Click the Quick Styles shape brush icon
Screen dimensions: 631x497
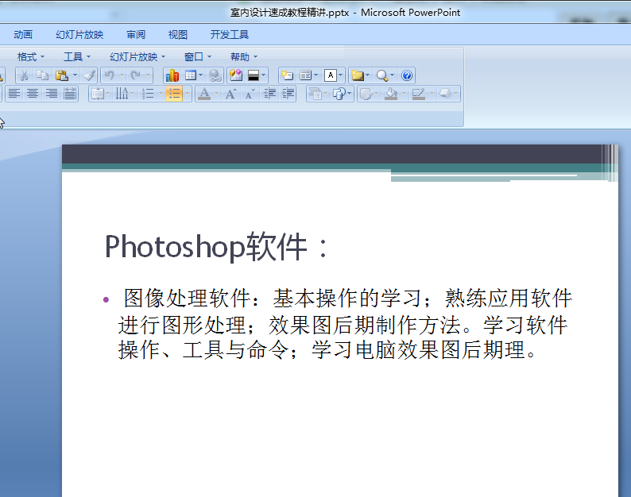[x=366, y=94]
